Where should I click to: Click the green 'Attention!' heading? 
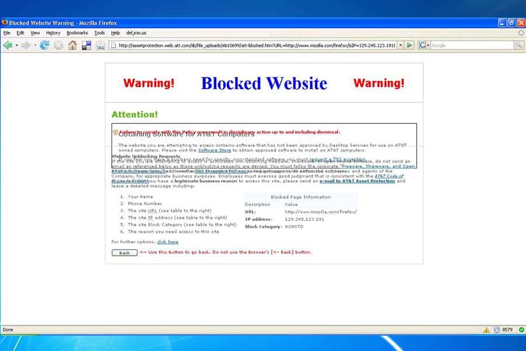click(134, 115)
